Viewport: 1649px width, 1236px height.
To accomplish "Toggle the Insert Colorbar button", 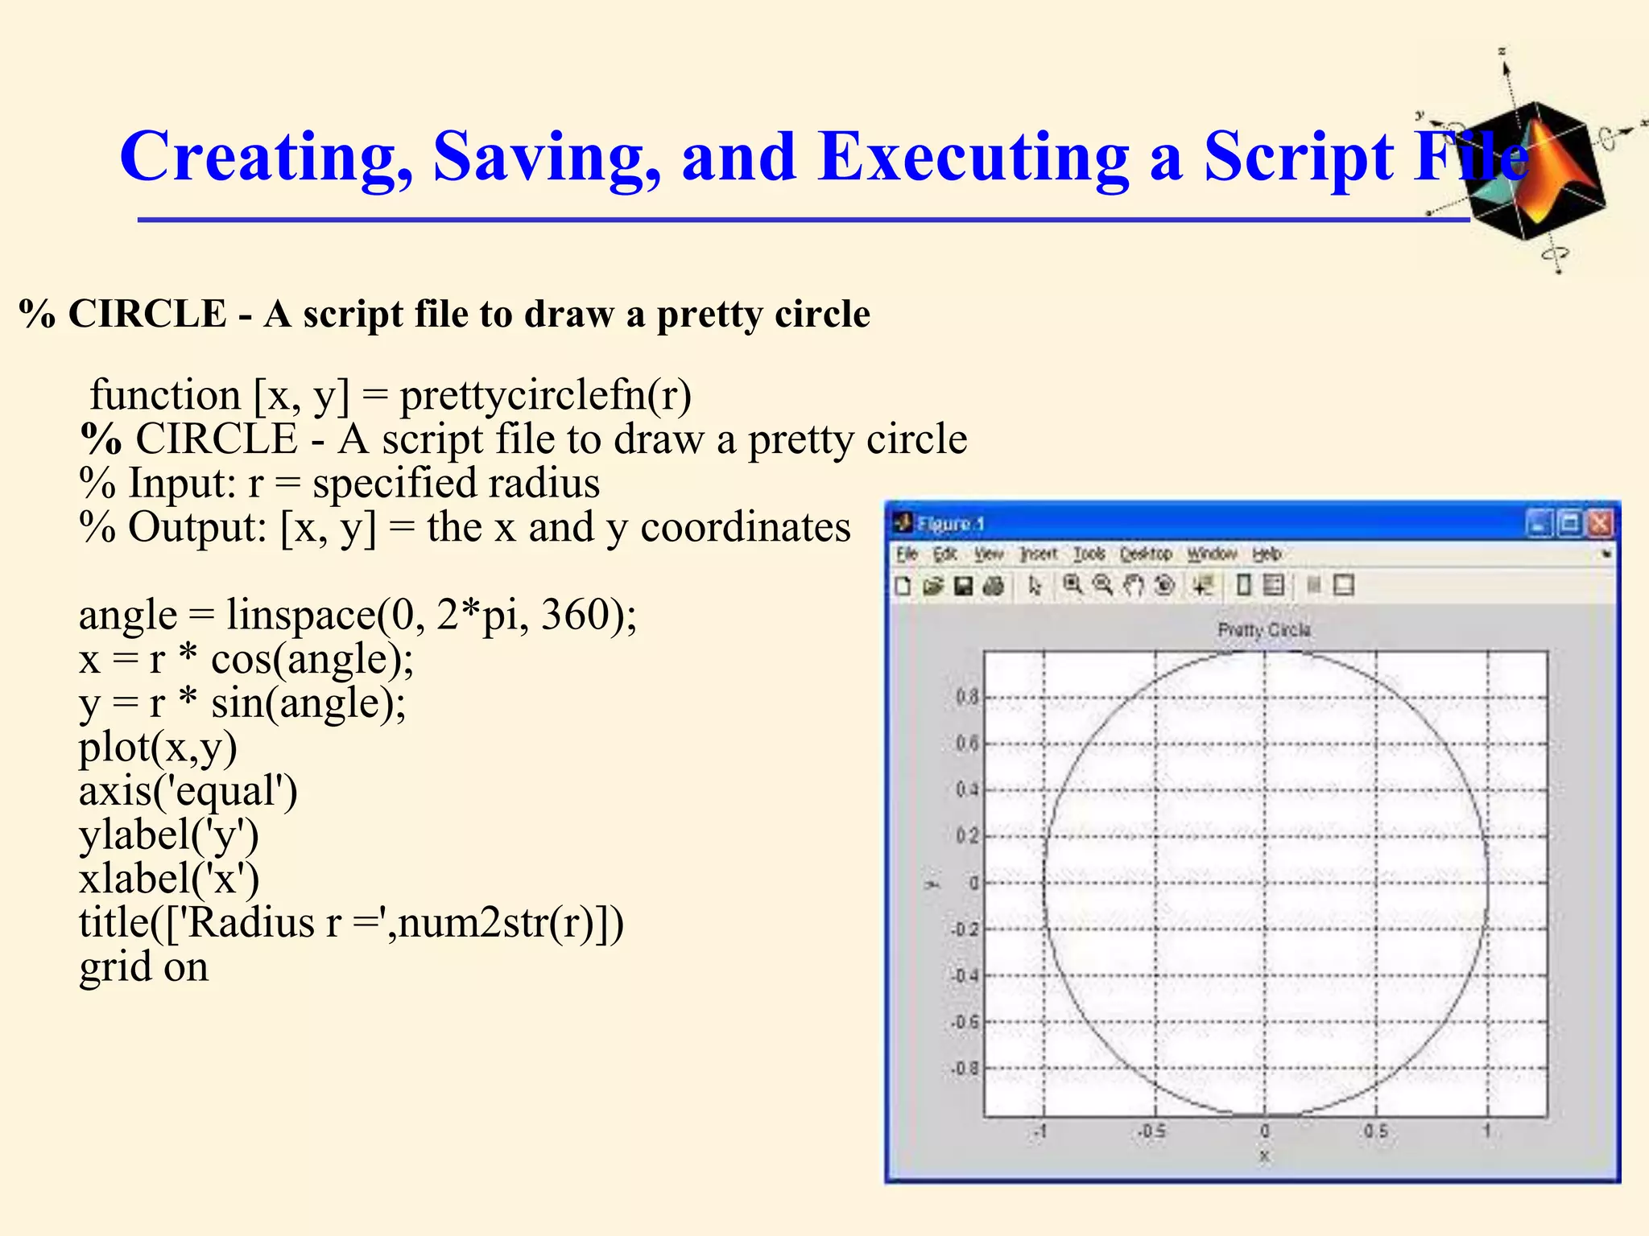I will click(x=1244, y=585).
